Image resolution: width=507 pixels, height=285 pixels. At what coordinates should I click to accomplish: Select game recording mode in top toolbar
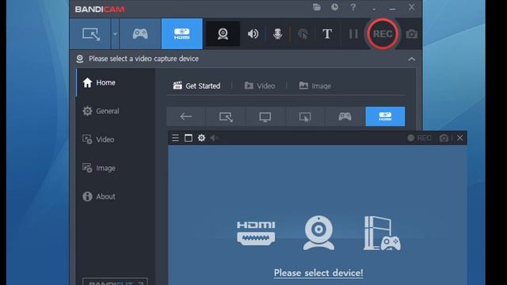pos(140,34)
